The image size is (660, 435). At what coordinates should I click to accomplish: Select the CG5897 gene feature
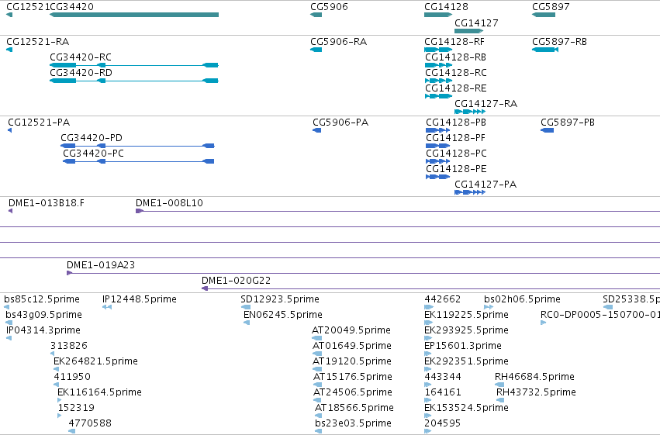pyautogui.click(x=544, y=15)
